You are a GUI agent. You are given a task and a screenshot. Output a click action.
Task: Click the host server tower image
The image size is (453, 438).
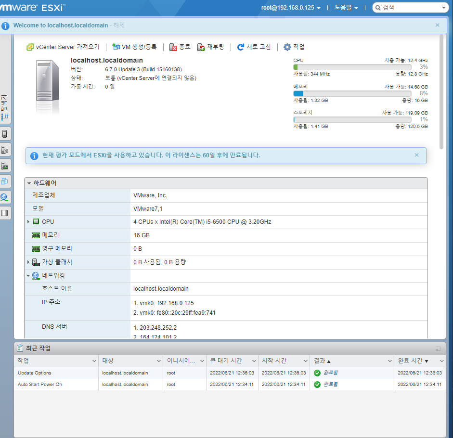(x=48, y=80)
